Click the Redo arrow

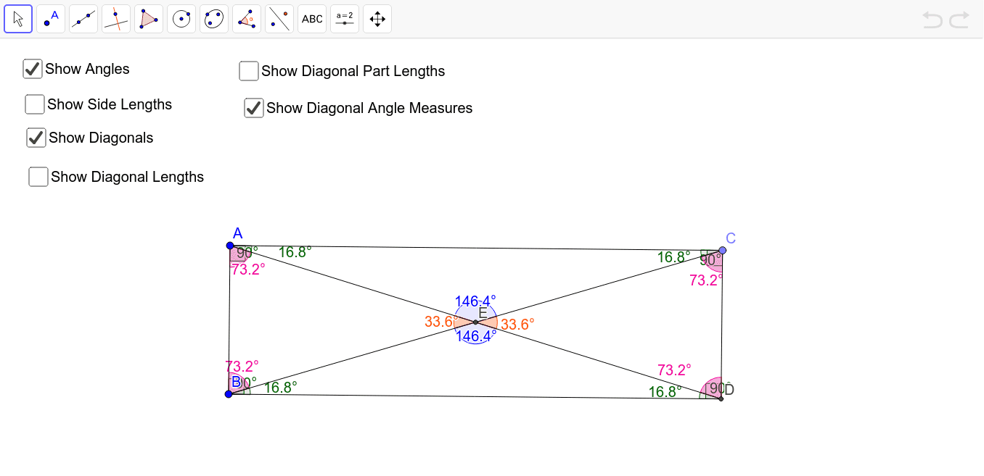point(958,20)
